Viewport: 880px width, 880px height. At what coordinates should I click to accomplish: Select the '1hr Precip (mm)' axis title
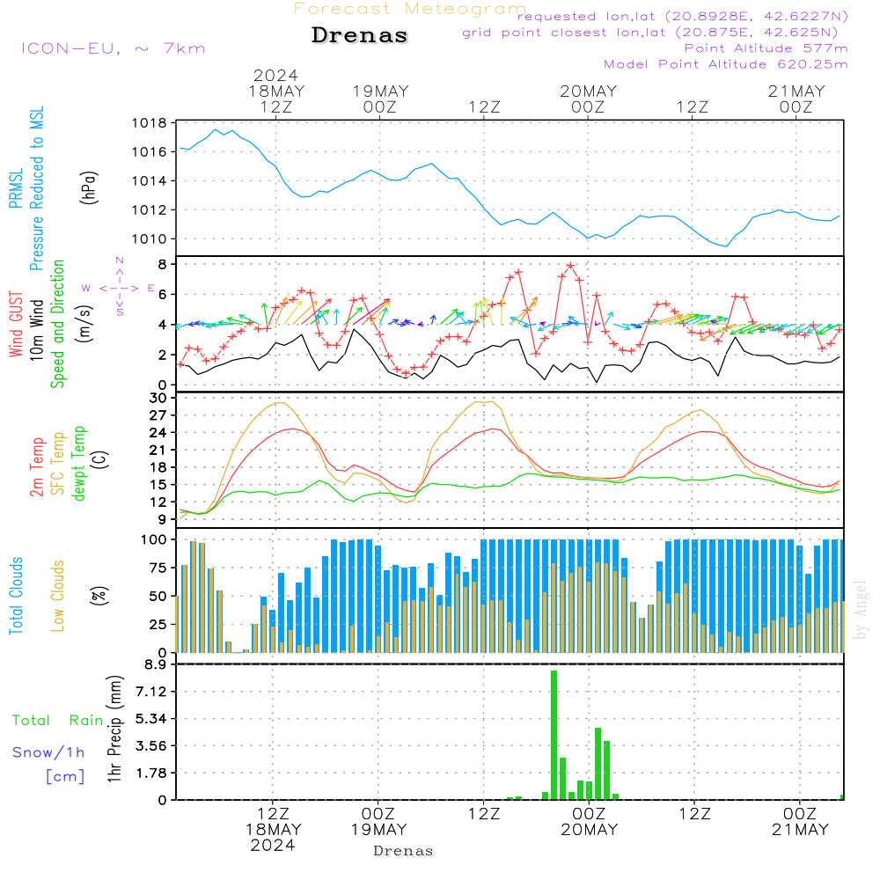(114, 729)
